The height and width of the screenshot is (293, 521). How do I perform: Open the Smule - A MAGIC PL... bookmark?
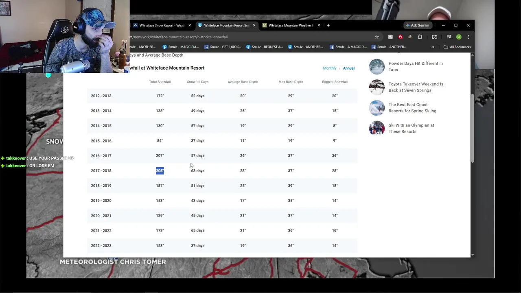point(348,47)
